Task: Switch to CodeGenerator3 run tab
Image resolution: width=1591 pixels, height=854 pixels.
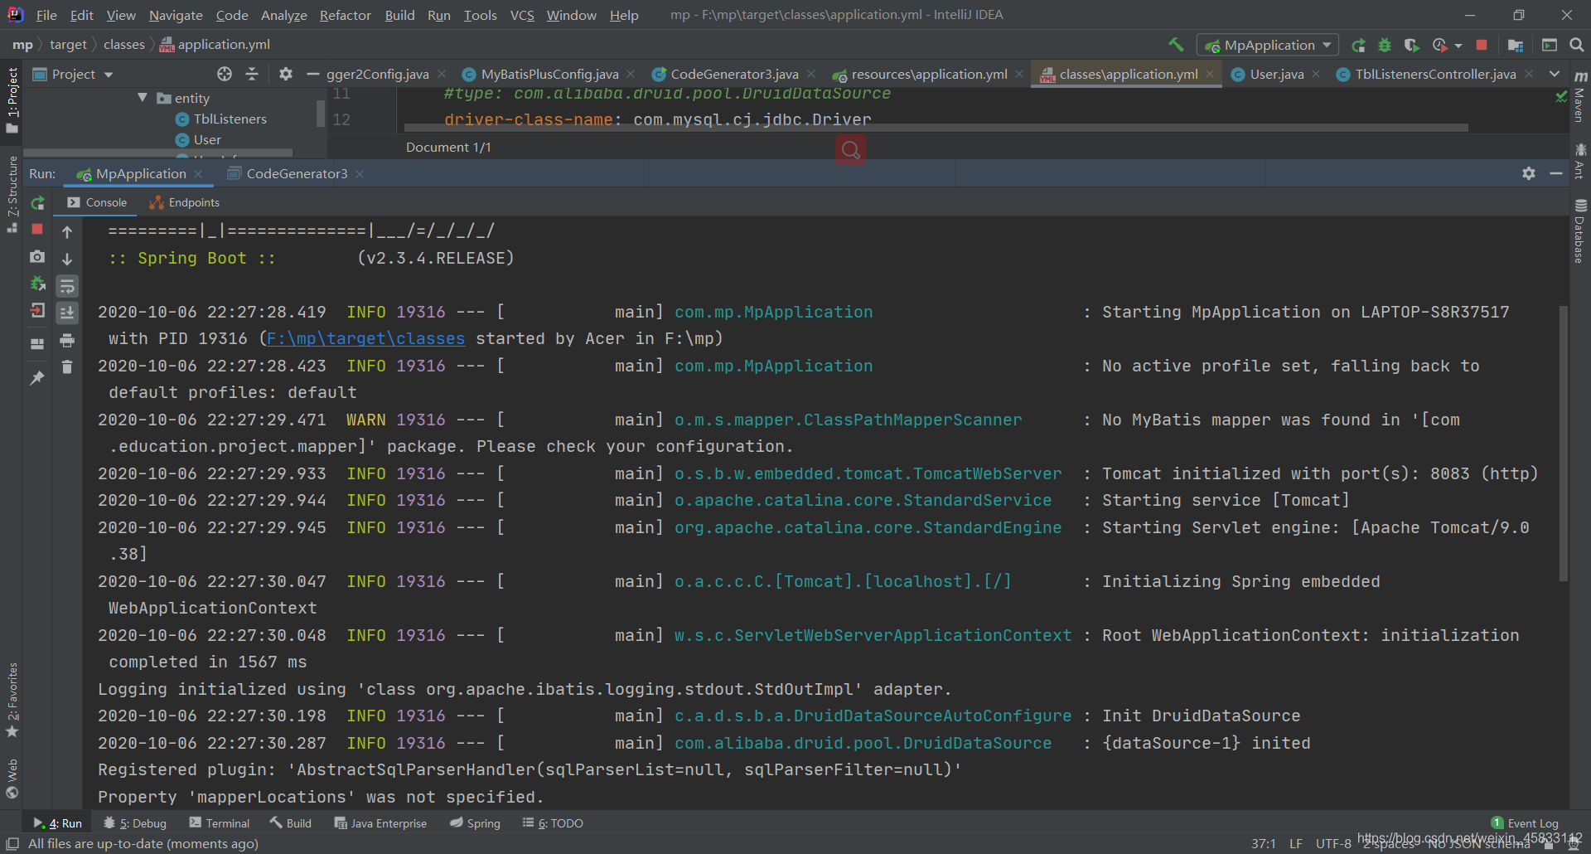Action: pyautogui.click(x=297, y=173)
